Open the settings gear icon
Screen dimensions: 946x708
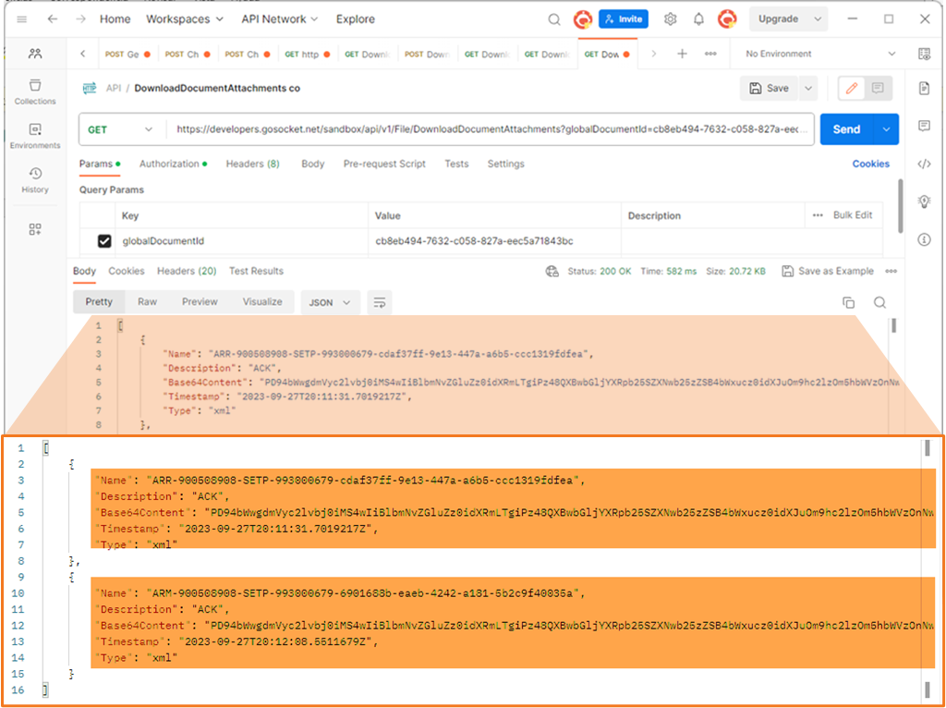tap(671, 19)
